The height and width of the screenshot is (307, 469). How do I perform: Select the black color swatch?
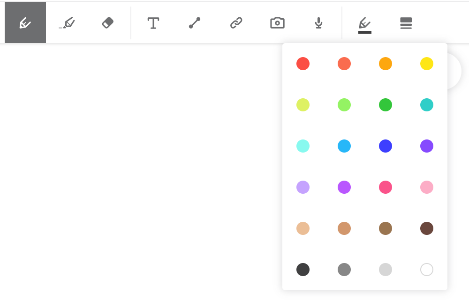(303, 270)
